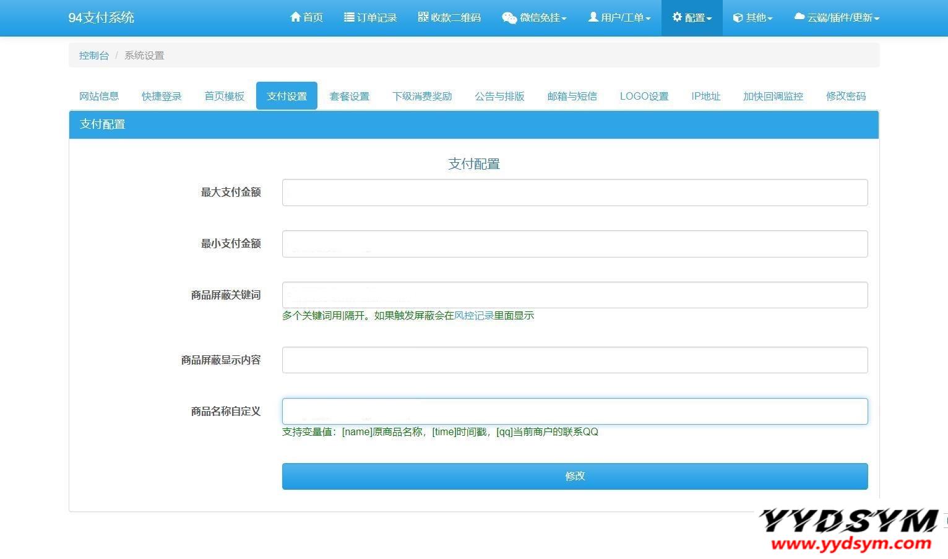Click the 控制台 breadcrumb link
The image size is (948, 559).
click(93, 55)
